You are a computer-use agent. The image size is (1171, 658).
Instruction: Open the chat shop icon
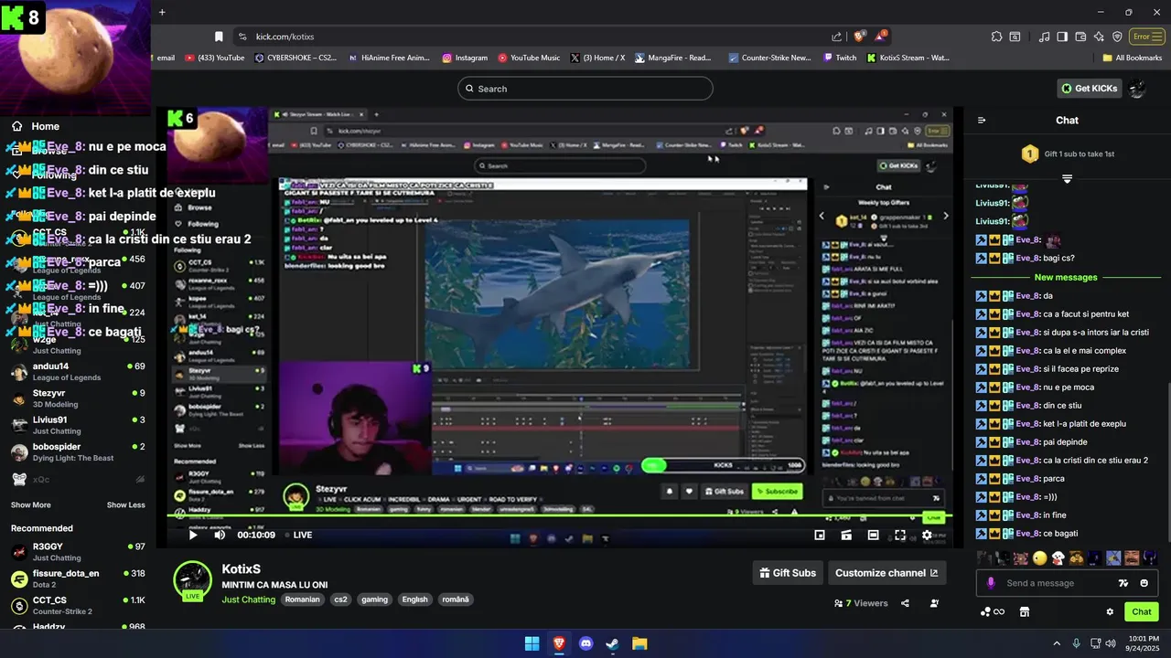click(1025, 611)
